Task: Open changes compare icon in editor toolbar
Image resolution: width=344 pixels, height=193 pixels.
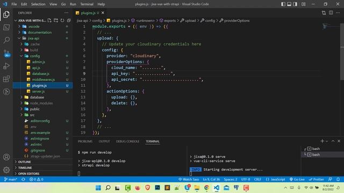Action: (324, 13)
